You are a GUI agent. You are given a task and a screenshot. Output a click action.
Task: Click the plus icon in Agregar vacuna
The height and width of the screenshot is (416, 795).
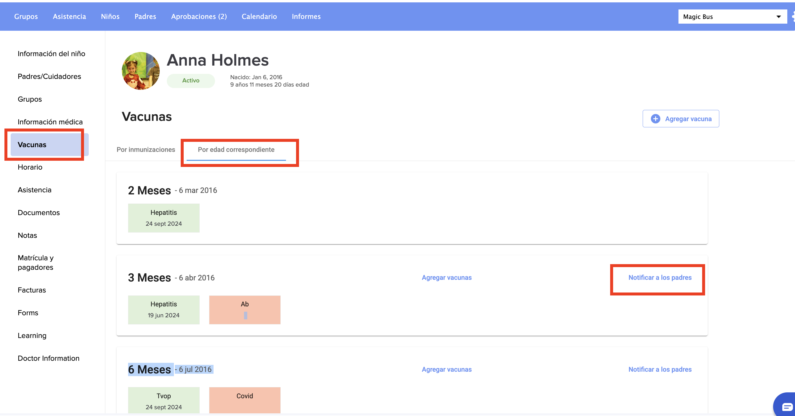655,119
